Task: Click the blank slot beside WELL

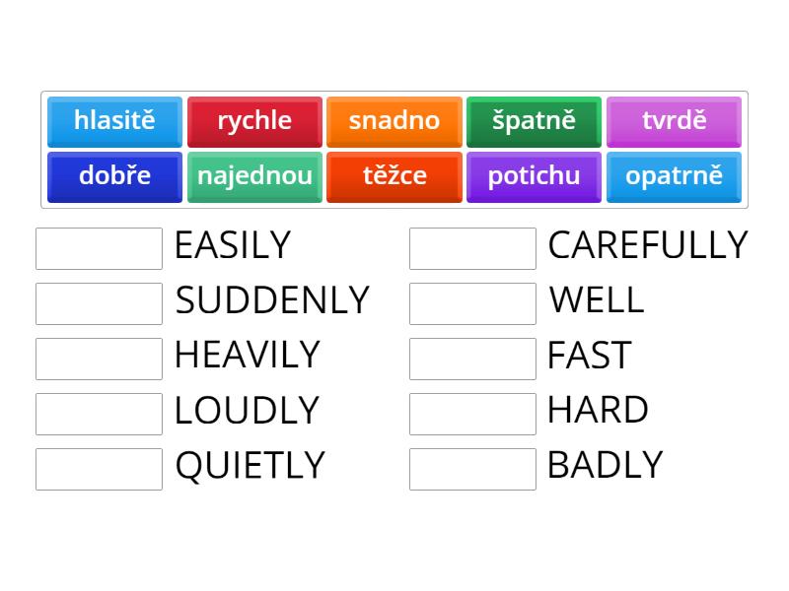Action: coord(472,303)
